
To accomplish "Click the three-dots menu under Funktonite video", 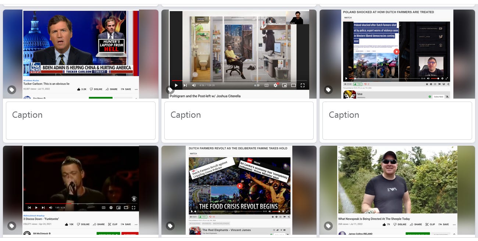I will [136, 224].
